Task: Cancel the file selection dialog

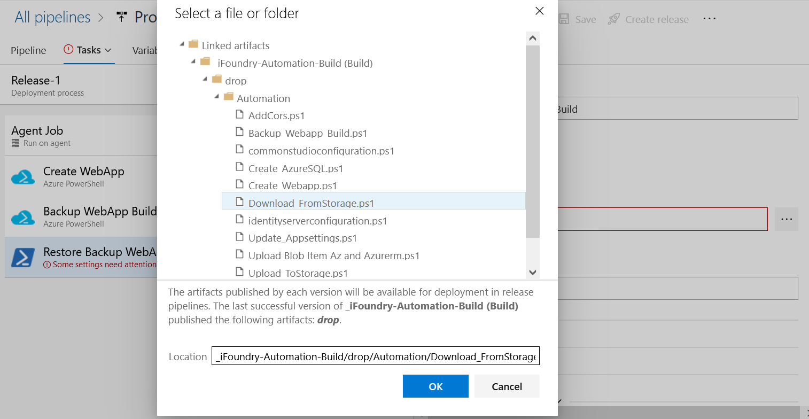Action: (507, 386)
